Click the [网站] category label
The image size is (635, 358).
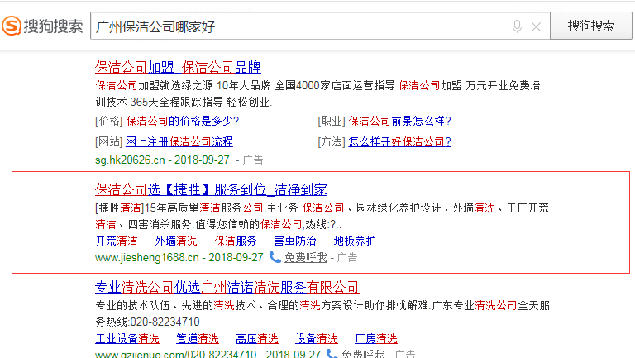click(x=109, y=141)
